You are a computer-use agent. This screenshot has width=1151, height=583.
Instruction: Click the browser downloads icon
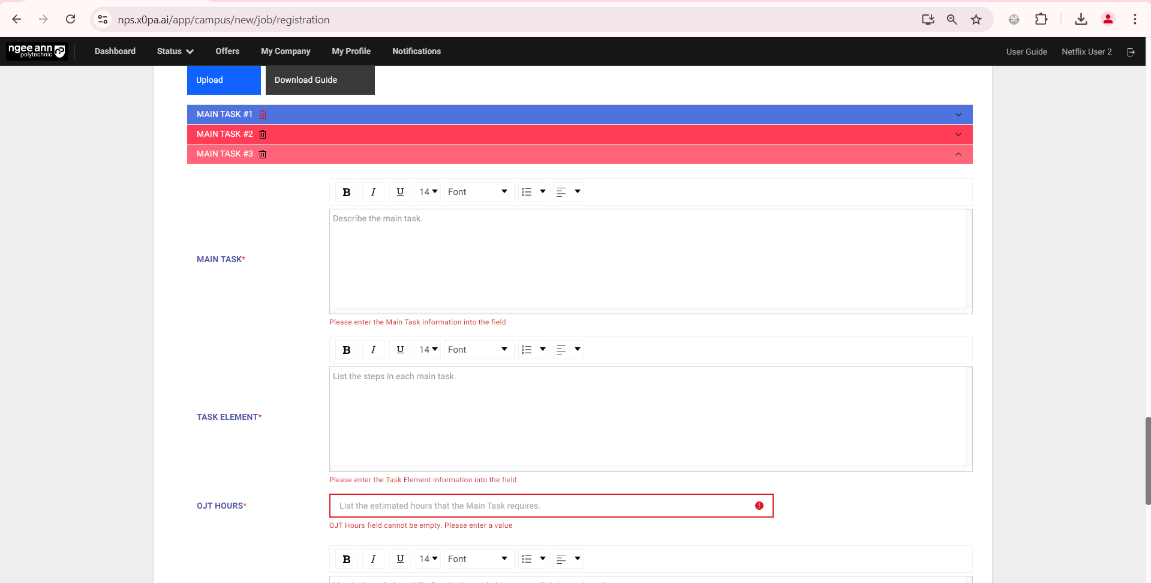pos(1081,19)
